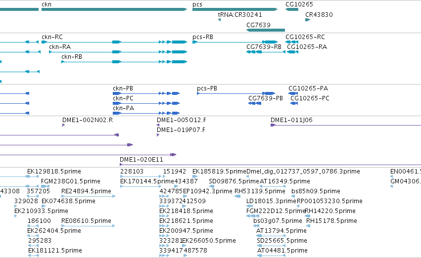The height and width of the screenshot is (258, 421).
Task: Select EST RE08610.5prime
Action: (86, 221)
